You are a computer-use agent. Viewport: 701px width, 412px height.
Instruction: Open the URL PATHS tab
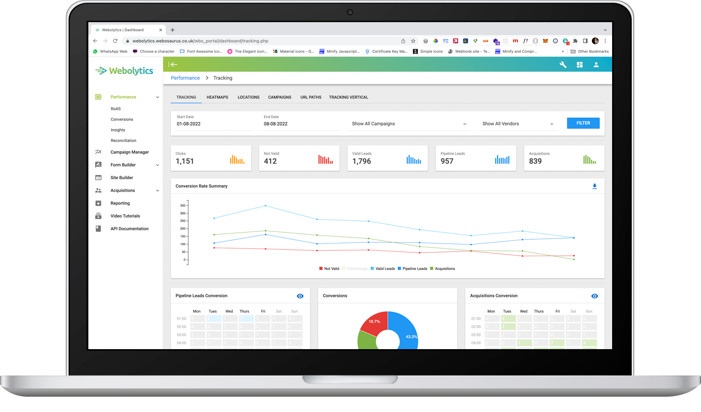pyautogui.click(x=311, y=97)
